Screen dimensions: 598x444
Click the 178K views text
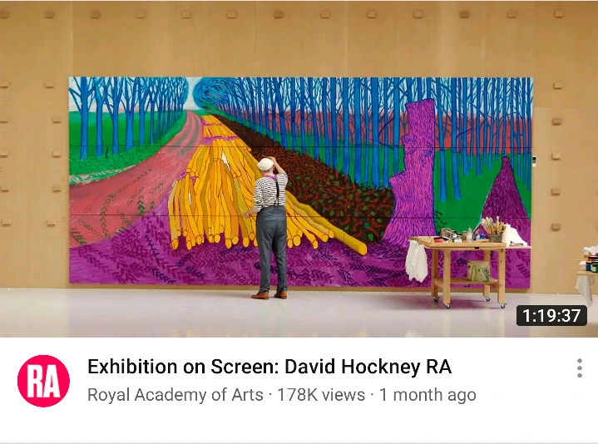pyautogui.click(x=321, y=395)
